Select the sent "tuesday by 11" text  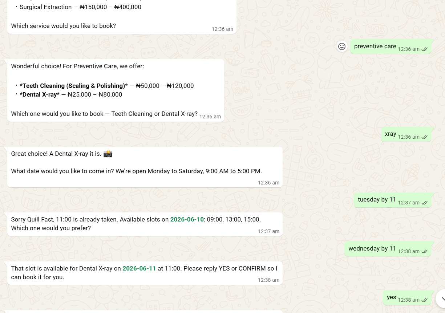click(x=377, y=200)
